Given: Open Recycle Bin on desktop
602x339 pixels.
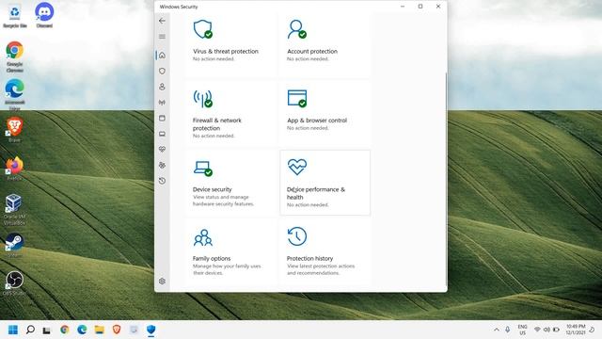Looking at the screenshot, I should pos(15,15).
